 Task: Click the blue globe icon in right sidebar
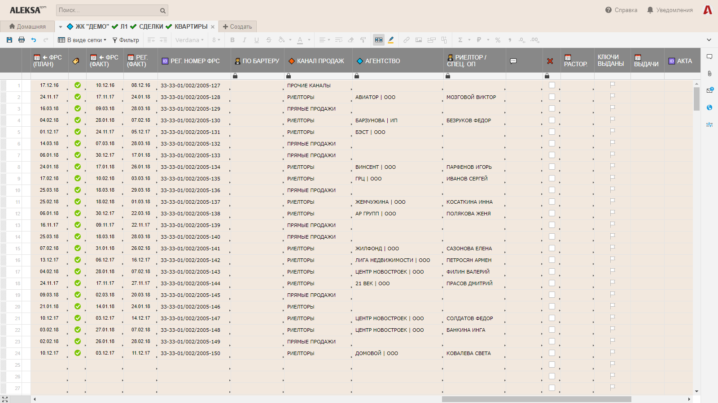709,107
